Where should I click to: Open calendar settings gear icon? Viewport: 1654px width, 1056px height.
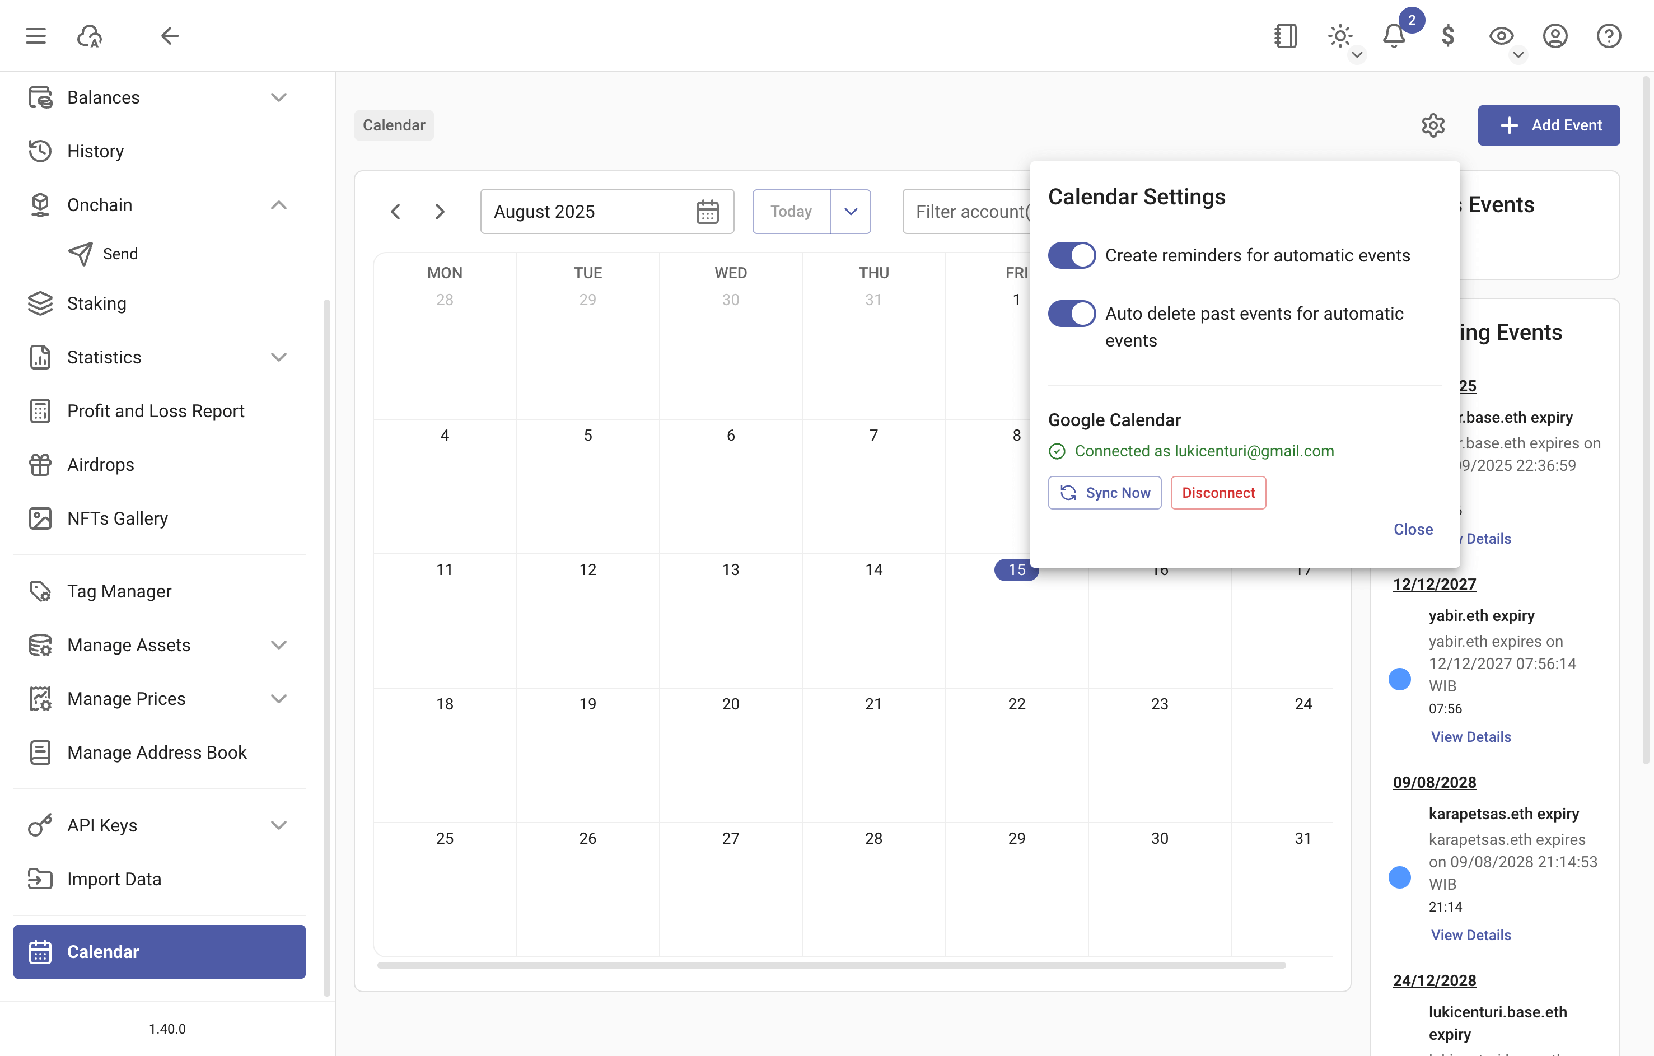pos(1433,125)
